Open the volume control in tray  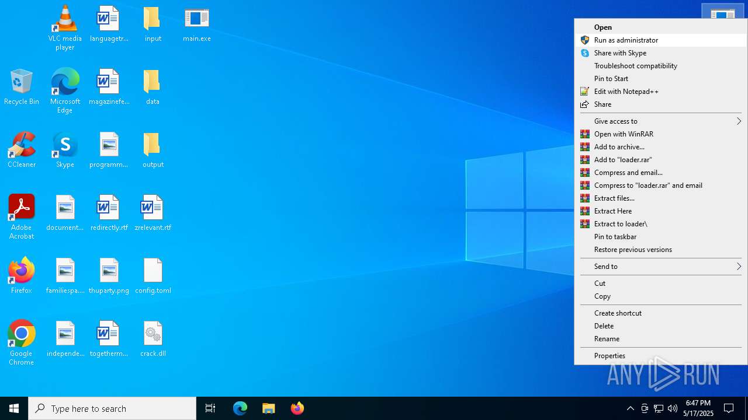pyautogui.click(x=673, y=408)
